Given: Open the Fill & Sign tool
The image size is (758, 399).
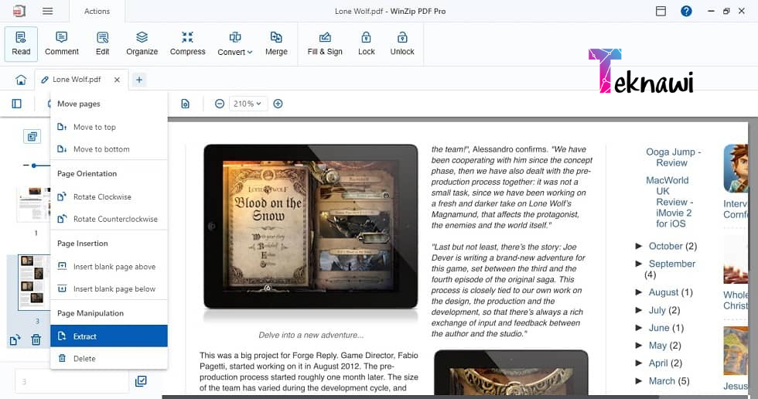Looking at the screenshot, I should [x=325, y=44].
